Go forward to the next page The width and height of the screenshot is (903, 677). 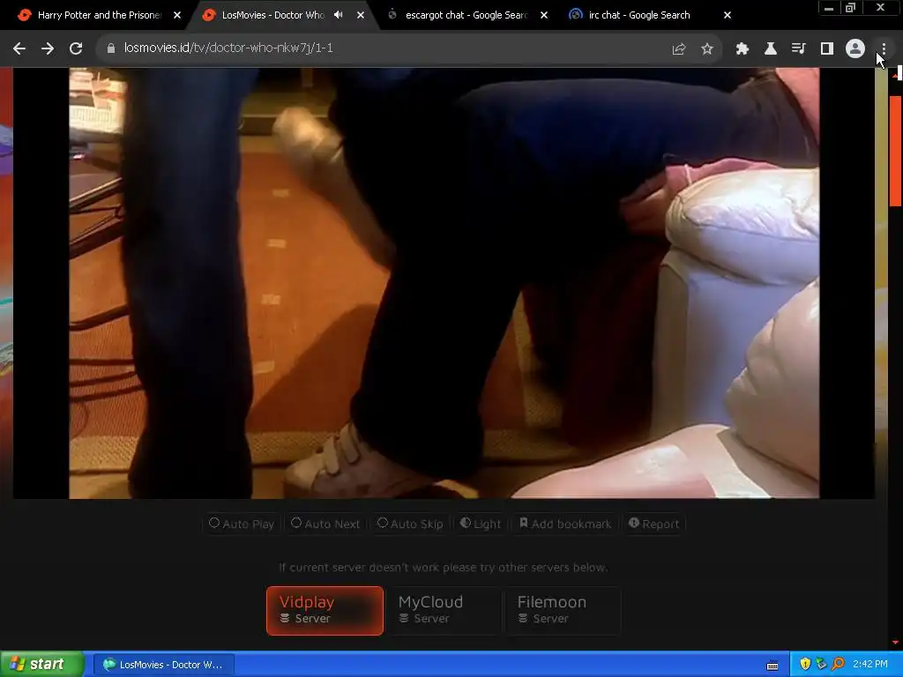(48, 49)
